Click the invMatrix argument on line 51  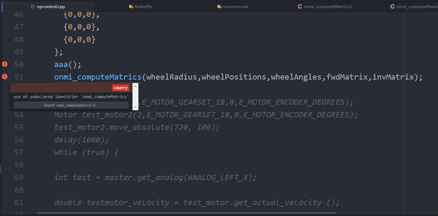click(393, 77)
